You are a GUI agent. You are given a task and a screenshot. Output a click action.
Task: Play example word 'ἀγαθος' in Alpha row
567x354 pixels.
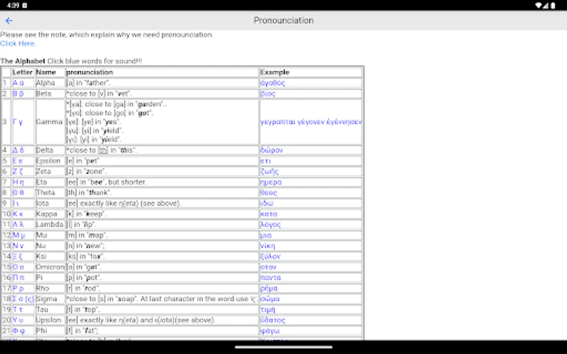pyautogui.click(x=272, y=83)
